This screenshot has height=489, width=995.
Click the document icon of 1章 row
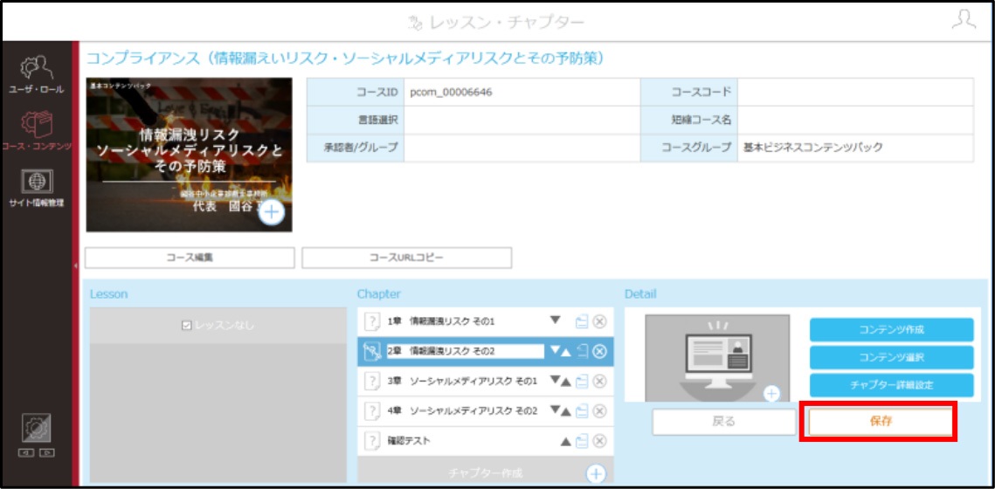click(371, 321)
